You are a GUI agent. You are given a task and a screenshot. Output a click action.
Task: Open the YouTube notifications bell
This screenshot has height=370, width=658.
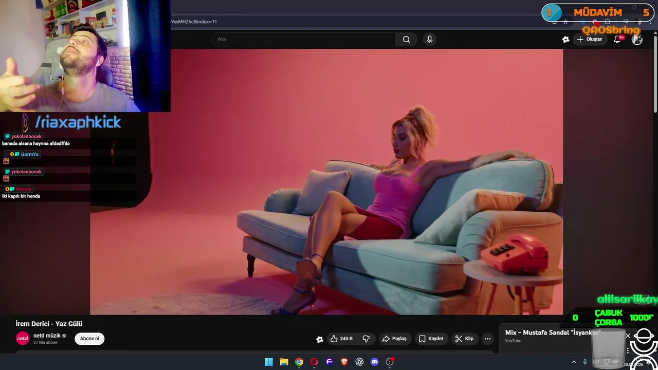click(618, 40)
